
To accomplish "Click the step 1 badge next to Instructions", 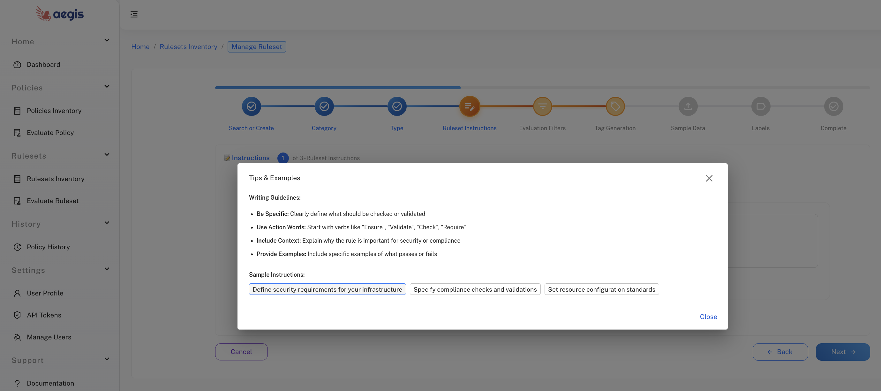I will click(x=283, y=158).
